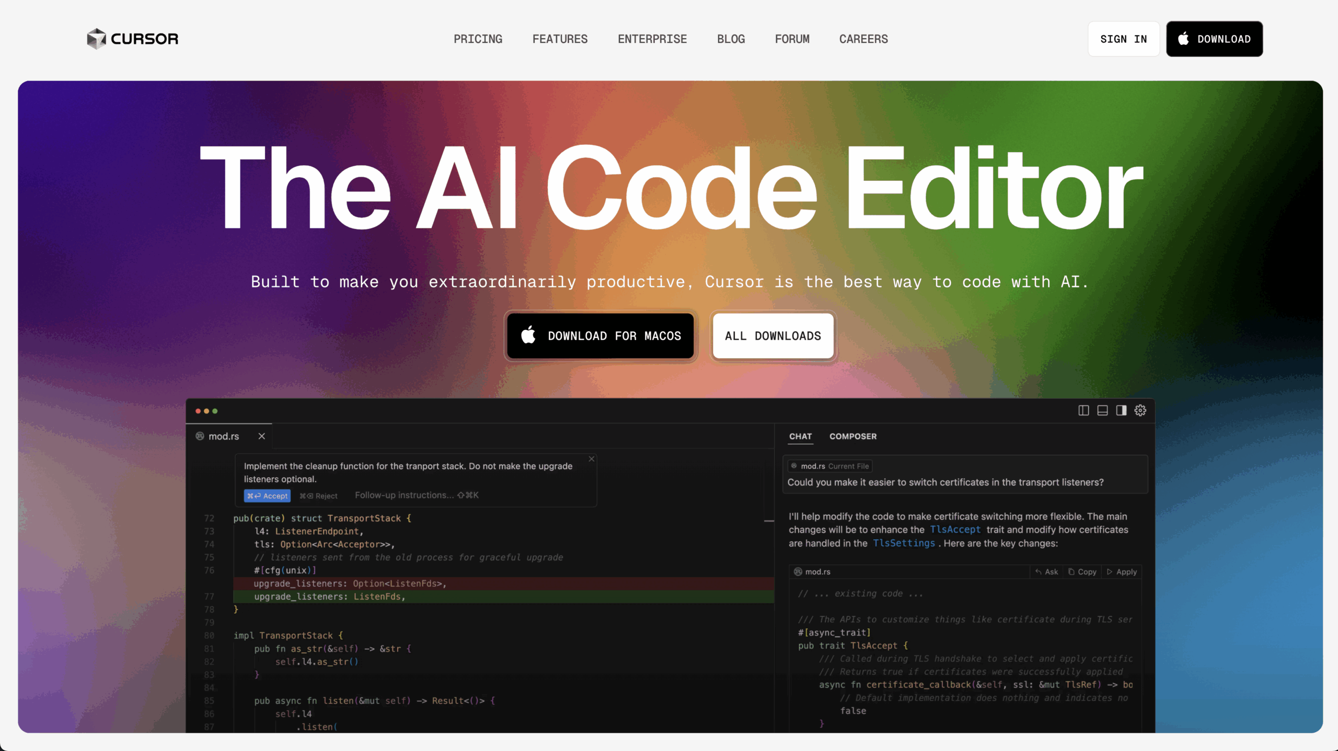Click the Rust file icon on mod.rs tab
Image resolution: width=1338 pixels, height=751 pixels.
[x=200, y=436]
